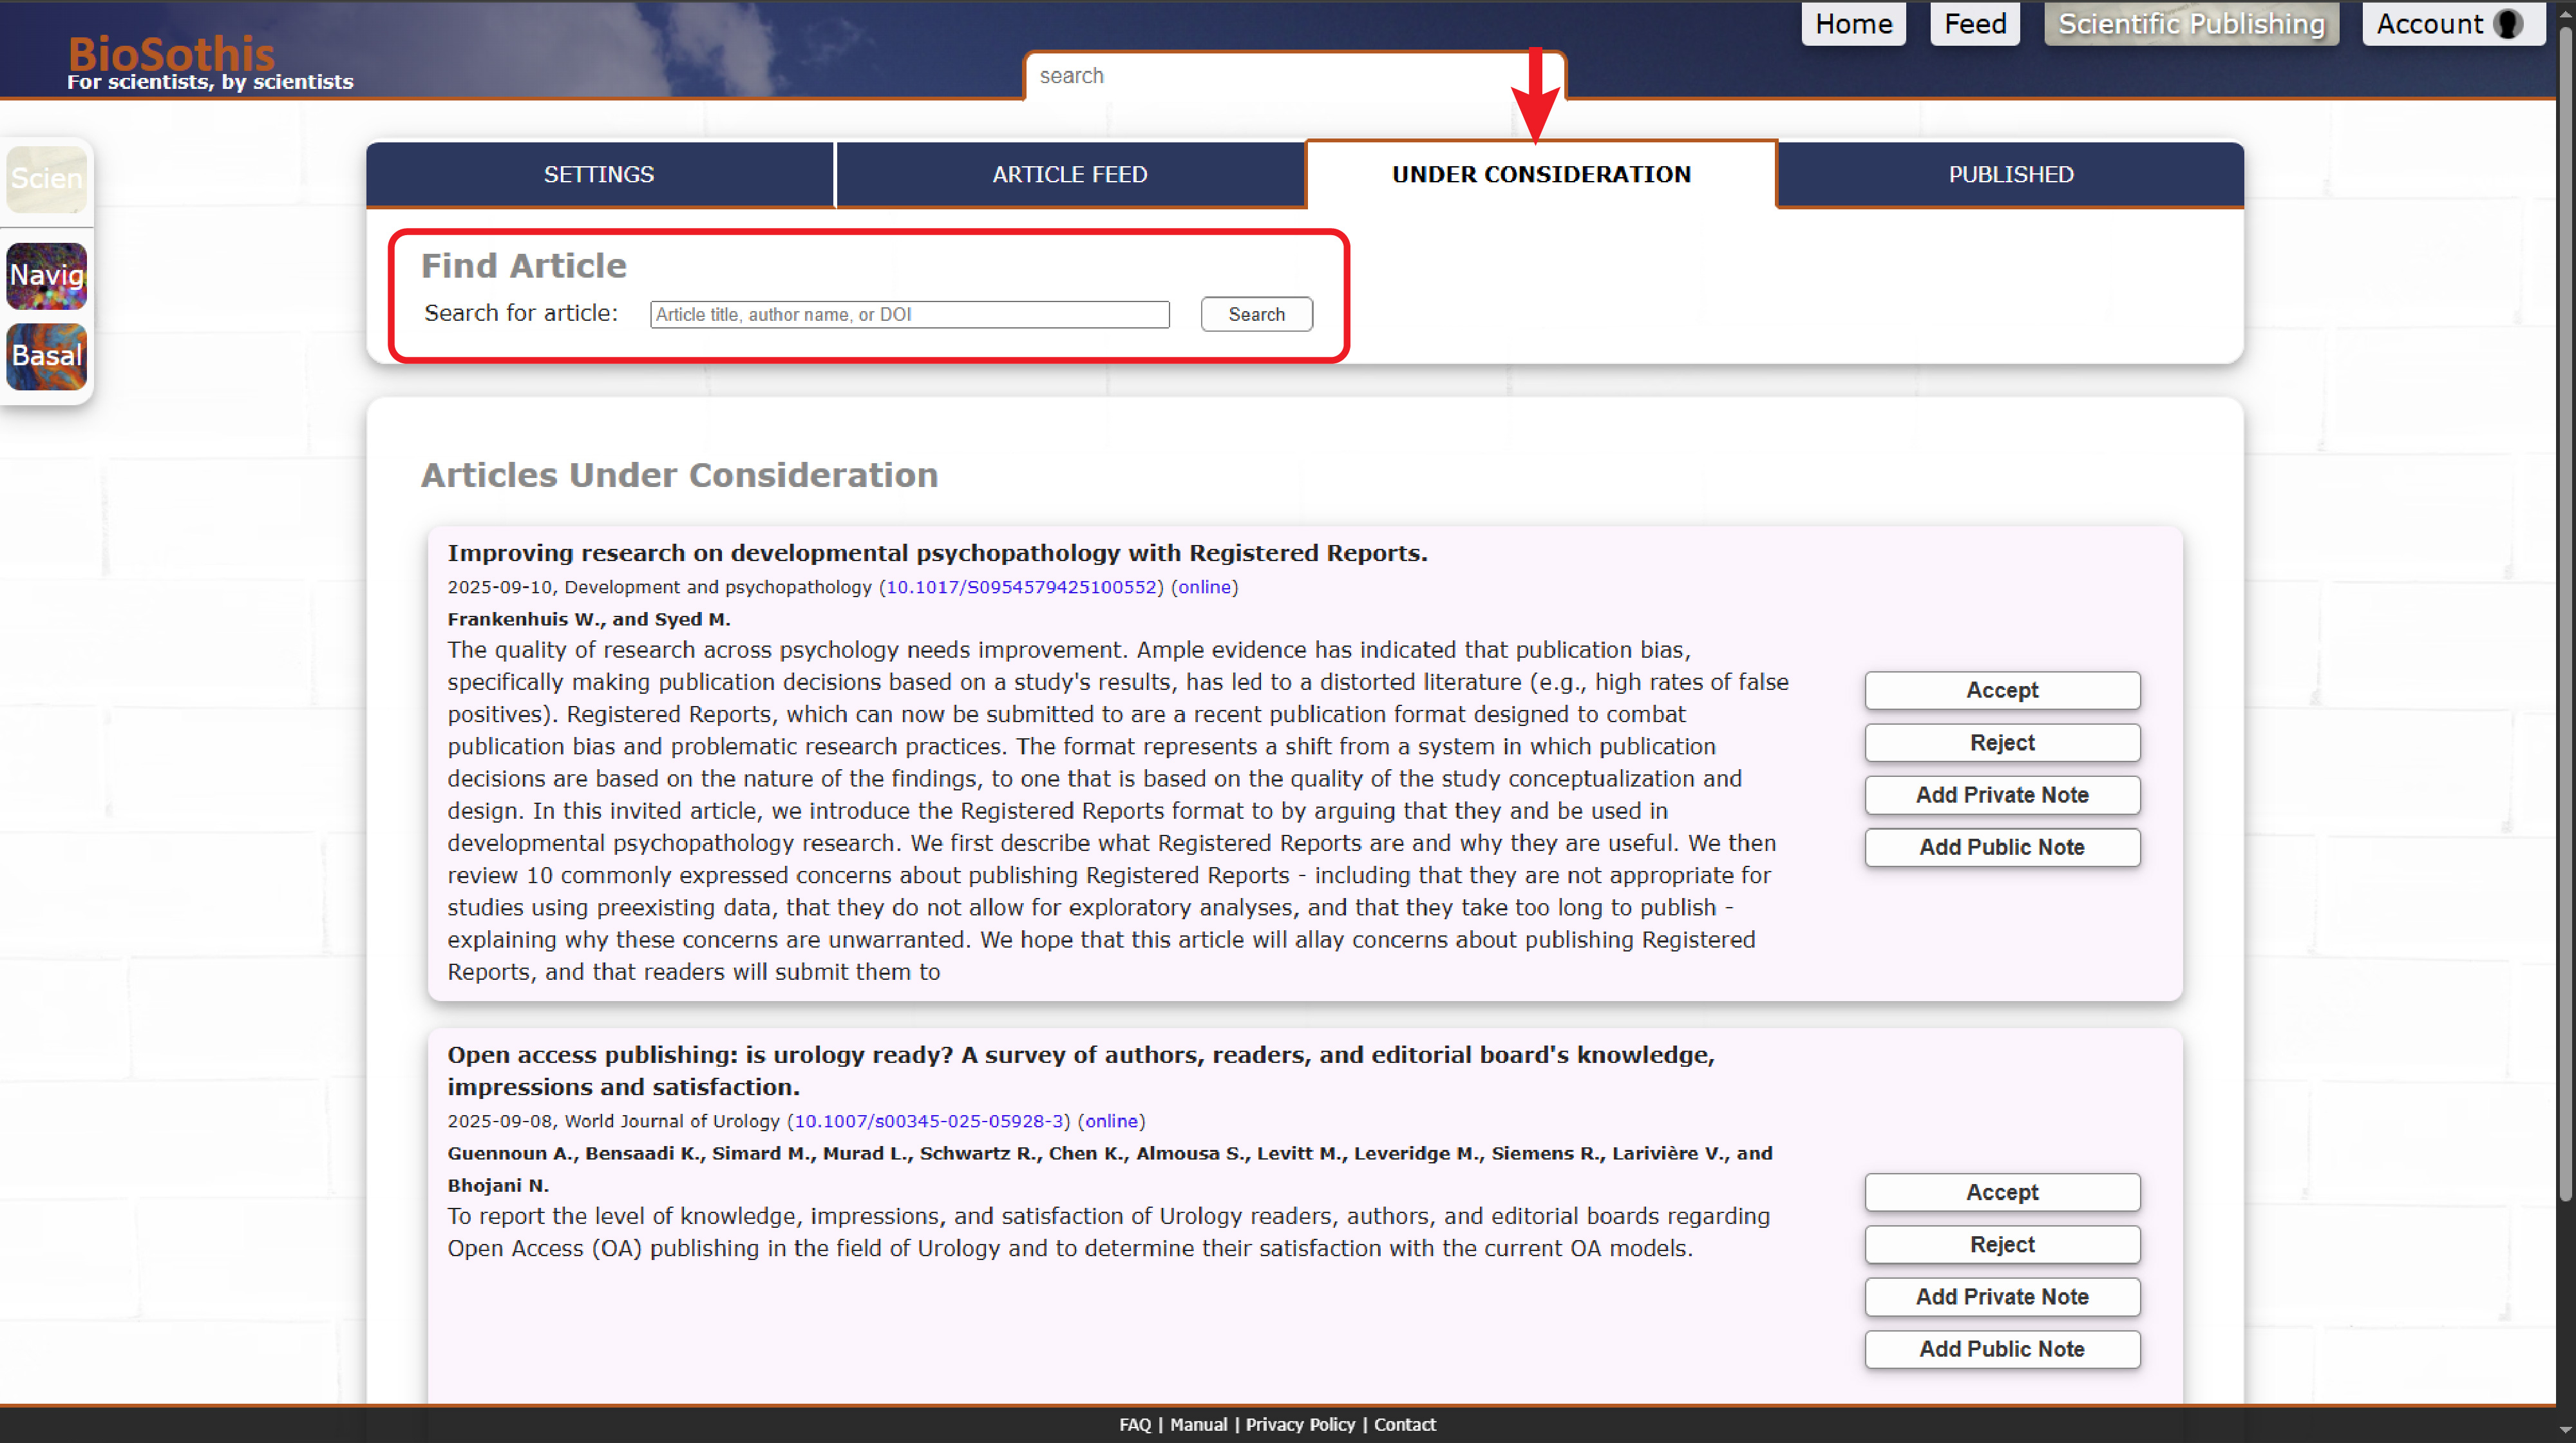Reject the urology open access article

[x=2001, y=1244]
